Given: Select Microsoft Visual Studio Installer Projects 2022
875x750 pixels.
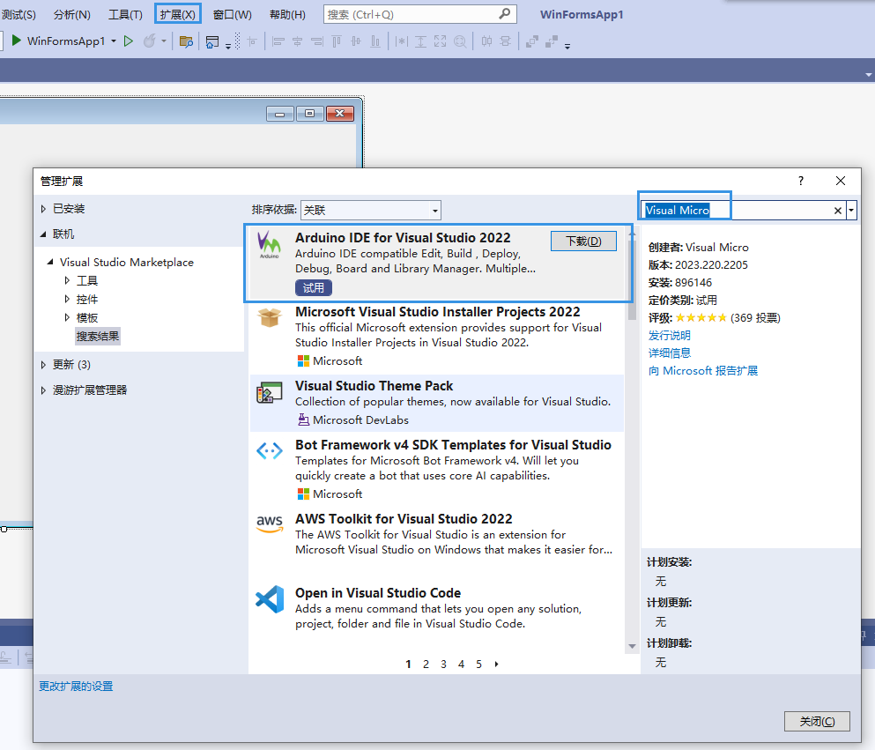Looking at the screenshot, I should tap(437, 337).
